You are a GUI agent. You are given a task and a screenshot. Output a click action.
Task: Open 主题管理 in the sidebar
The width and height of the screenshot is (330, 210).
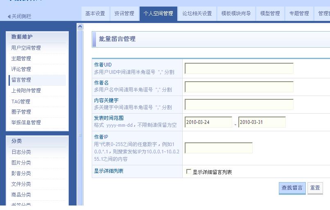[x=21, y=59]
